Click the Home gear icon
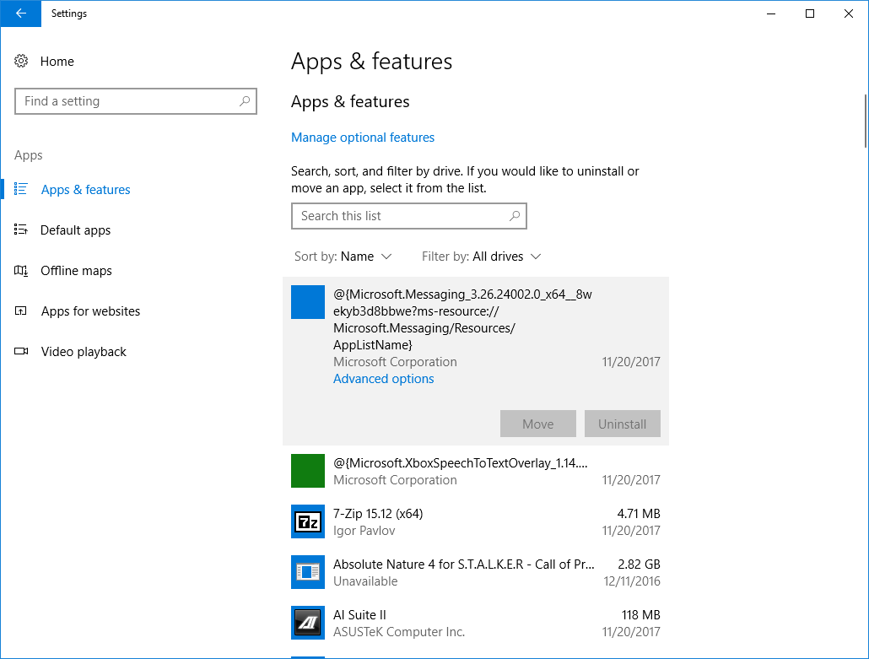This screenshot has width=869, height=659. [21, 61]
